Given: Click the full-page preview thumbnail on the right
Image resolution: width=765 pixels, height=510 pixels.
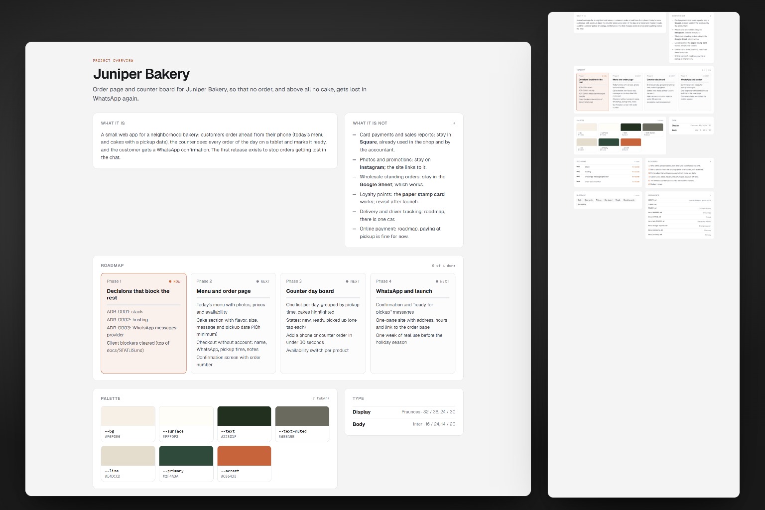Looking at the screenshot, I should click(643, 255).
